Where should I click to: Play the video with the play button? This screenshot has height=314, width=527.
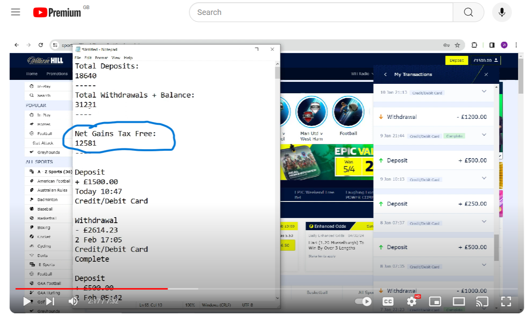[27, 301]
